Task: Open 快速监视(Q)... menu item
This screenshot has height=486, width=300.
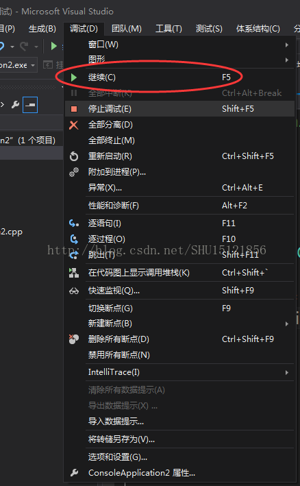Action: (x=179, y=291)
